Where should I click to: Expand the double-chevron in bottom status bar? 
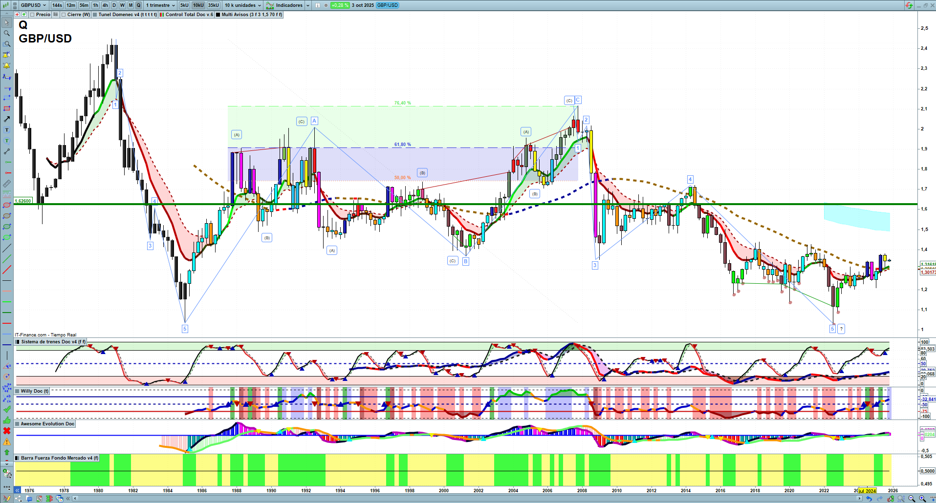pyautogui.click(x=67, y=499)
